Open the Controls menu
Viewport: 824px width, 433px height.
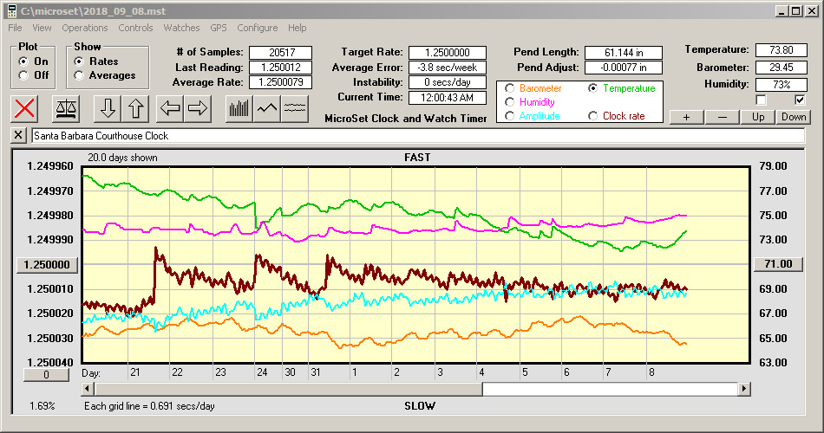point(135,28)
